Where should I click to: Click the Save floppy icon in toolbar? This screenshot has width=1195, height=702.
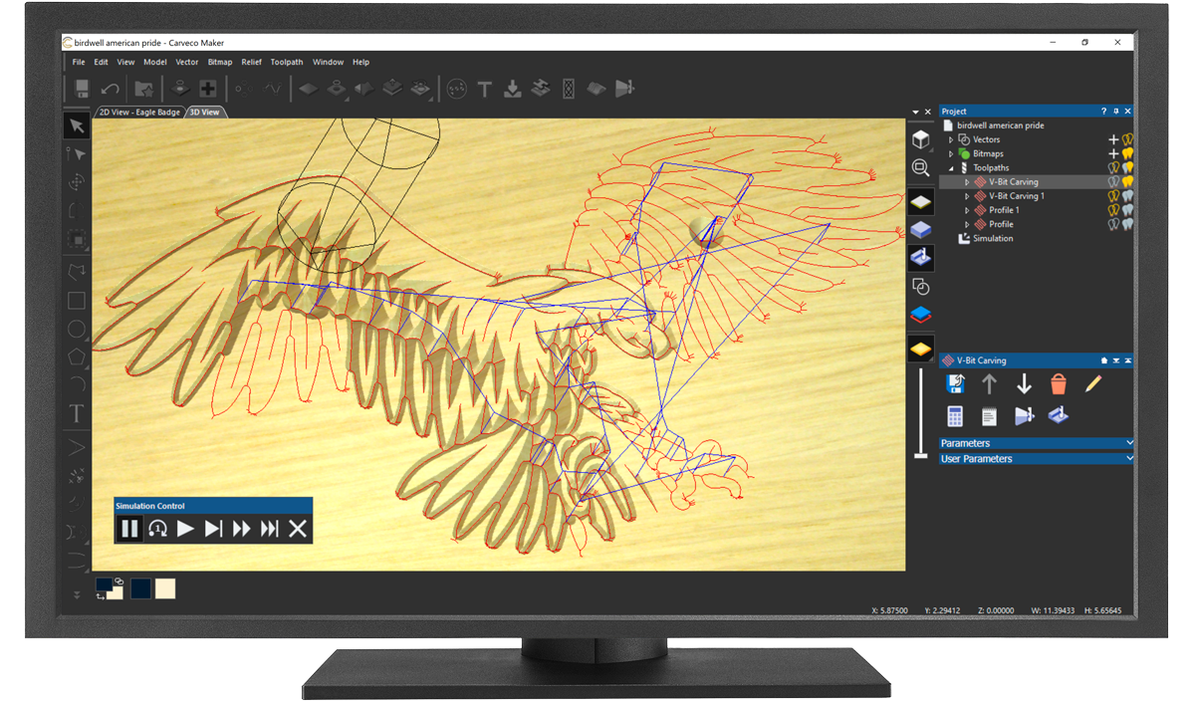[82, 89]
